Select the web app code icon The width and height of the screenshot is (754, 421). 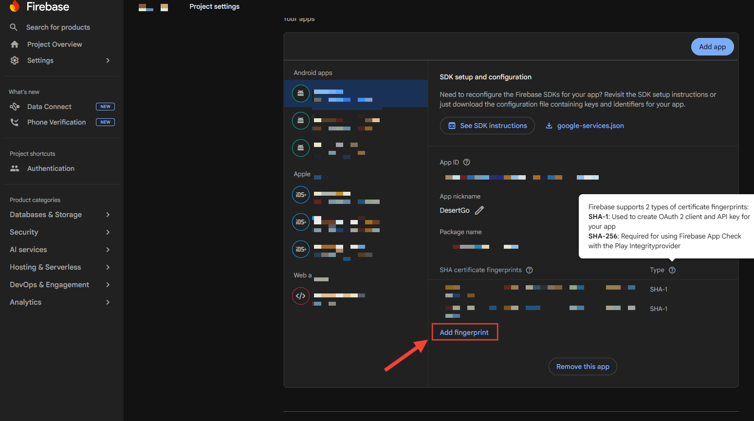[x=301, y=296]
